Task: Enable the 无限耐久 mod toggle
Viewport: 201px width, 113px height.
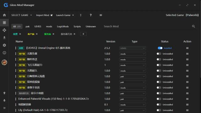Action: point(159,71)
